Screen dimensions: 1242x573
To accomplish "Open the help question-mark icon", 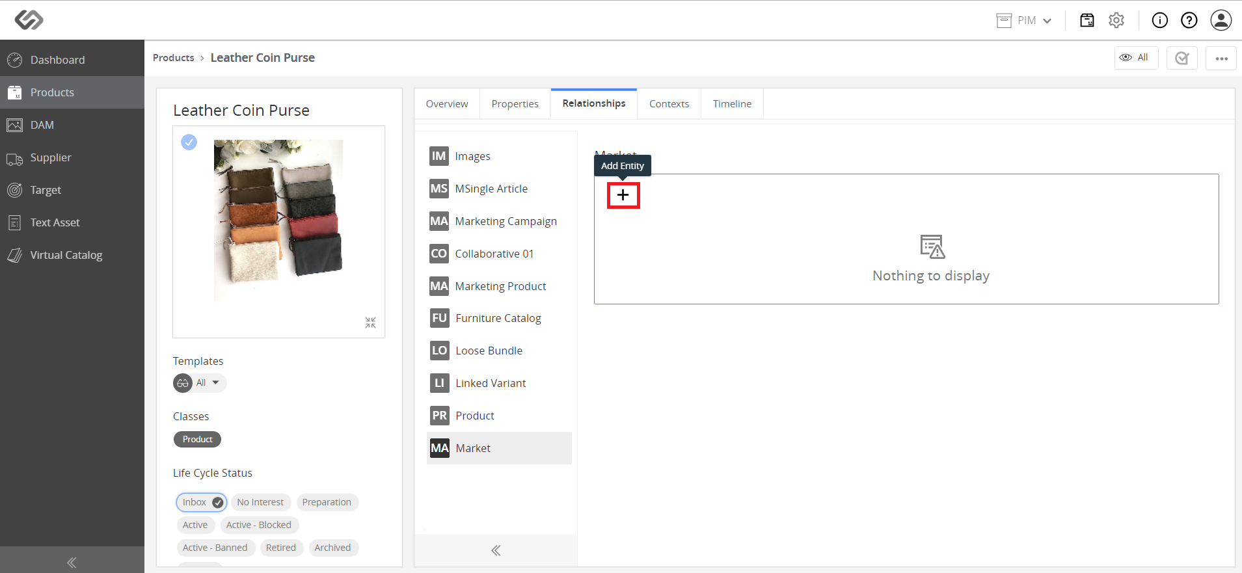I will 1189,20.
